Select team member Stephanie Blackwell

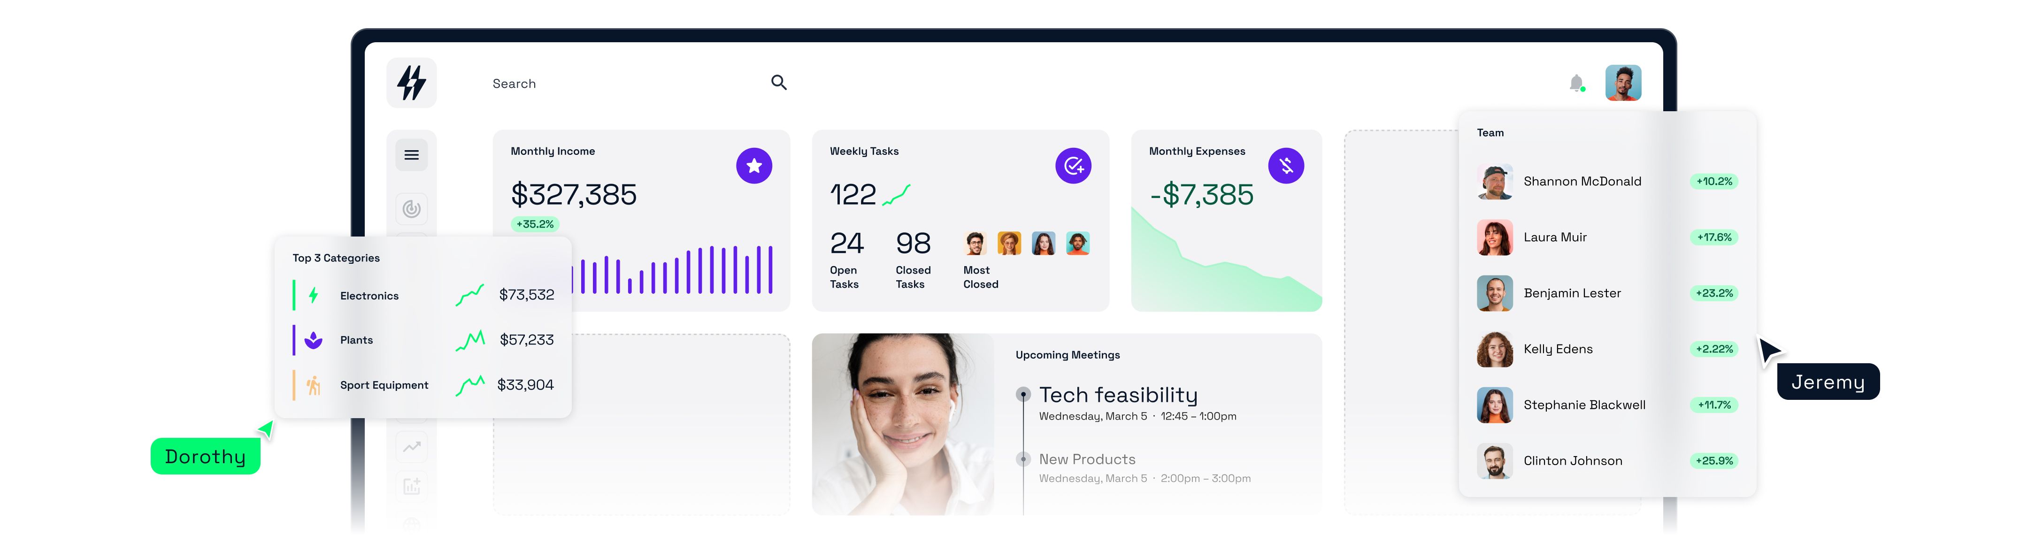pos(1584,405)
